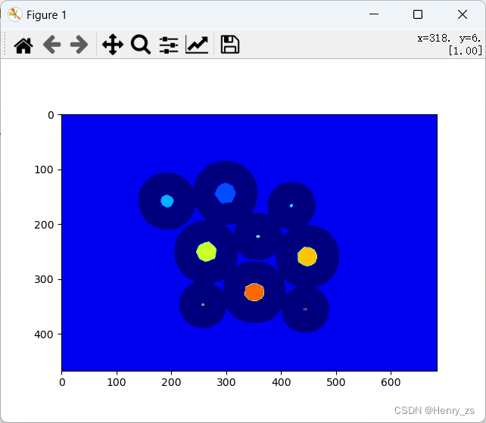486x423 pixels.
Task: Go back to the previous view
Action: click(51, 45)
